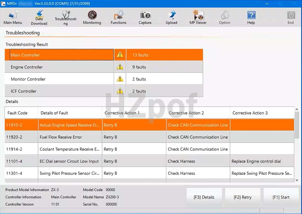Open the Main Menu screen
Image resolution: width=302 pixels, height=214 pixels.
point(12,17)
